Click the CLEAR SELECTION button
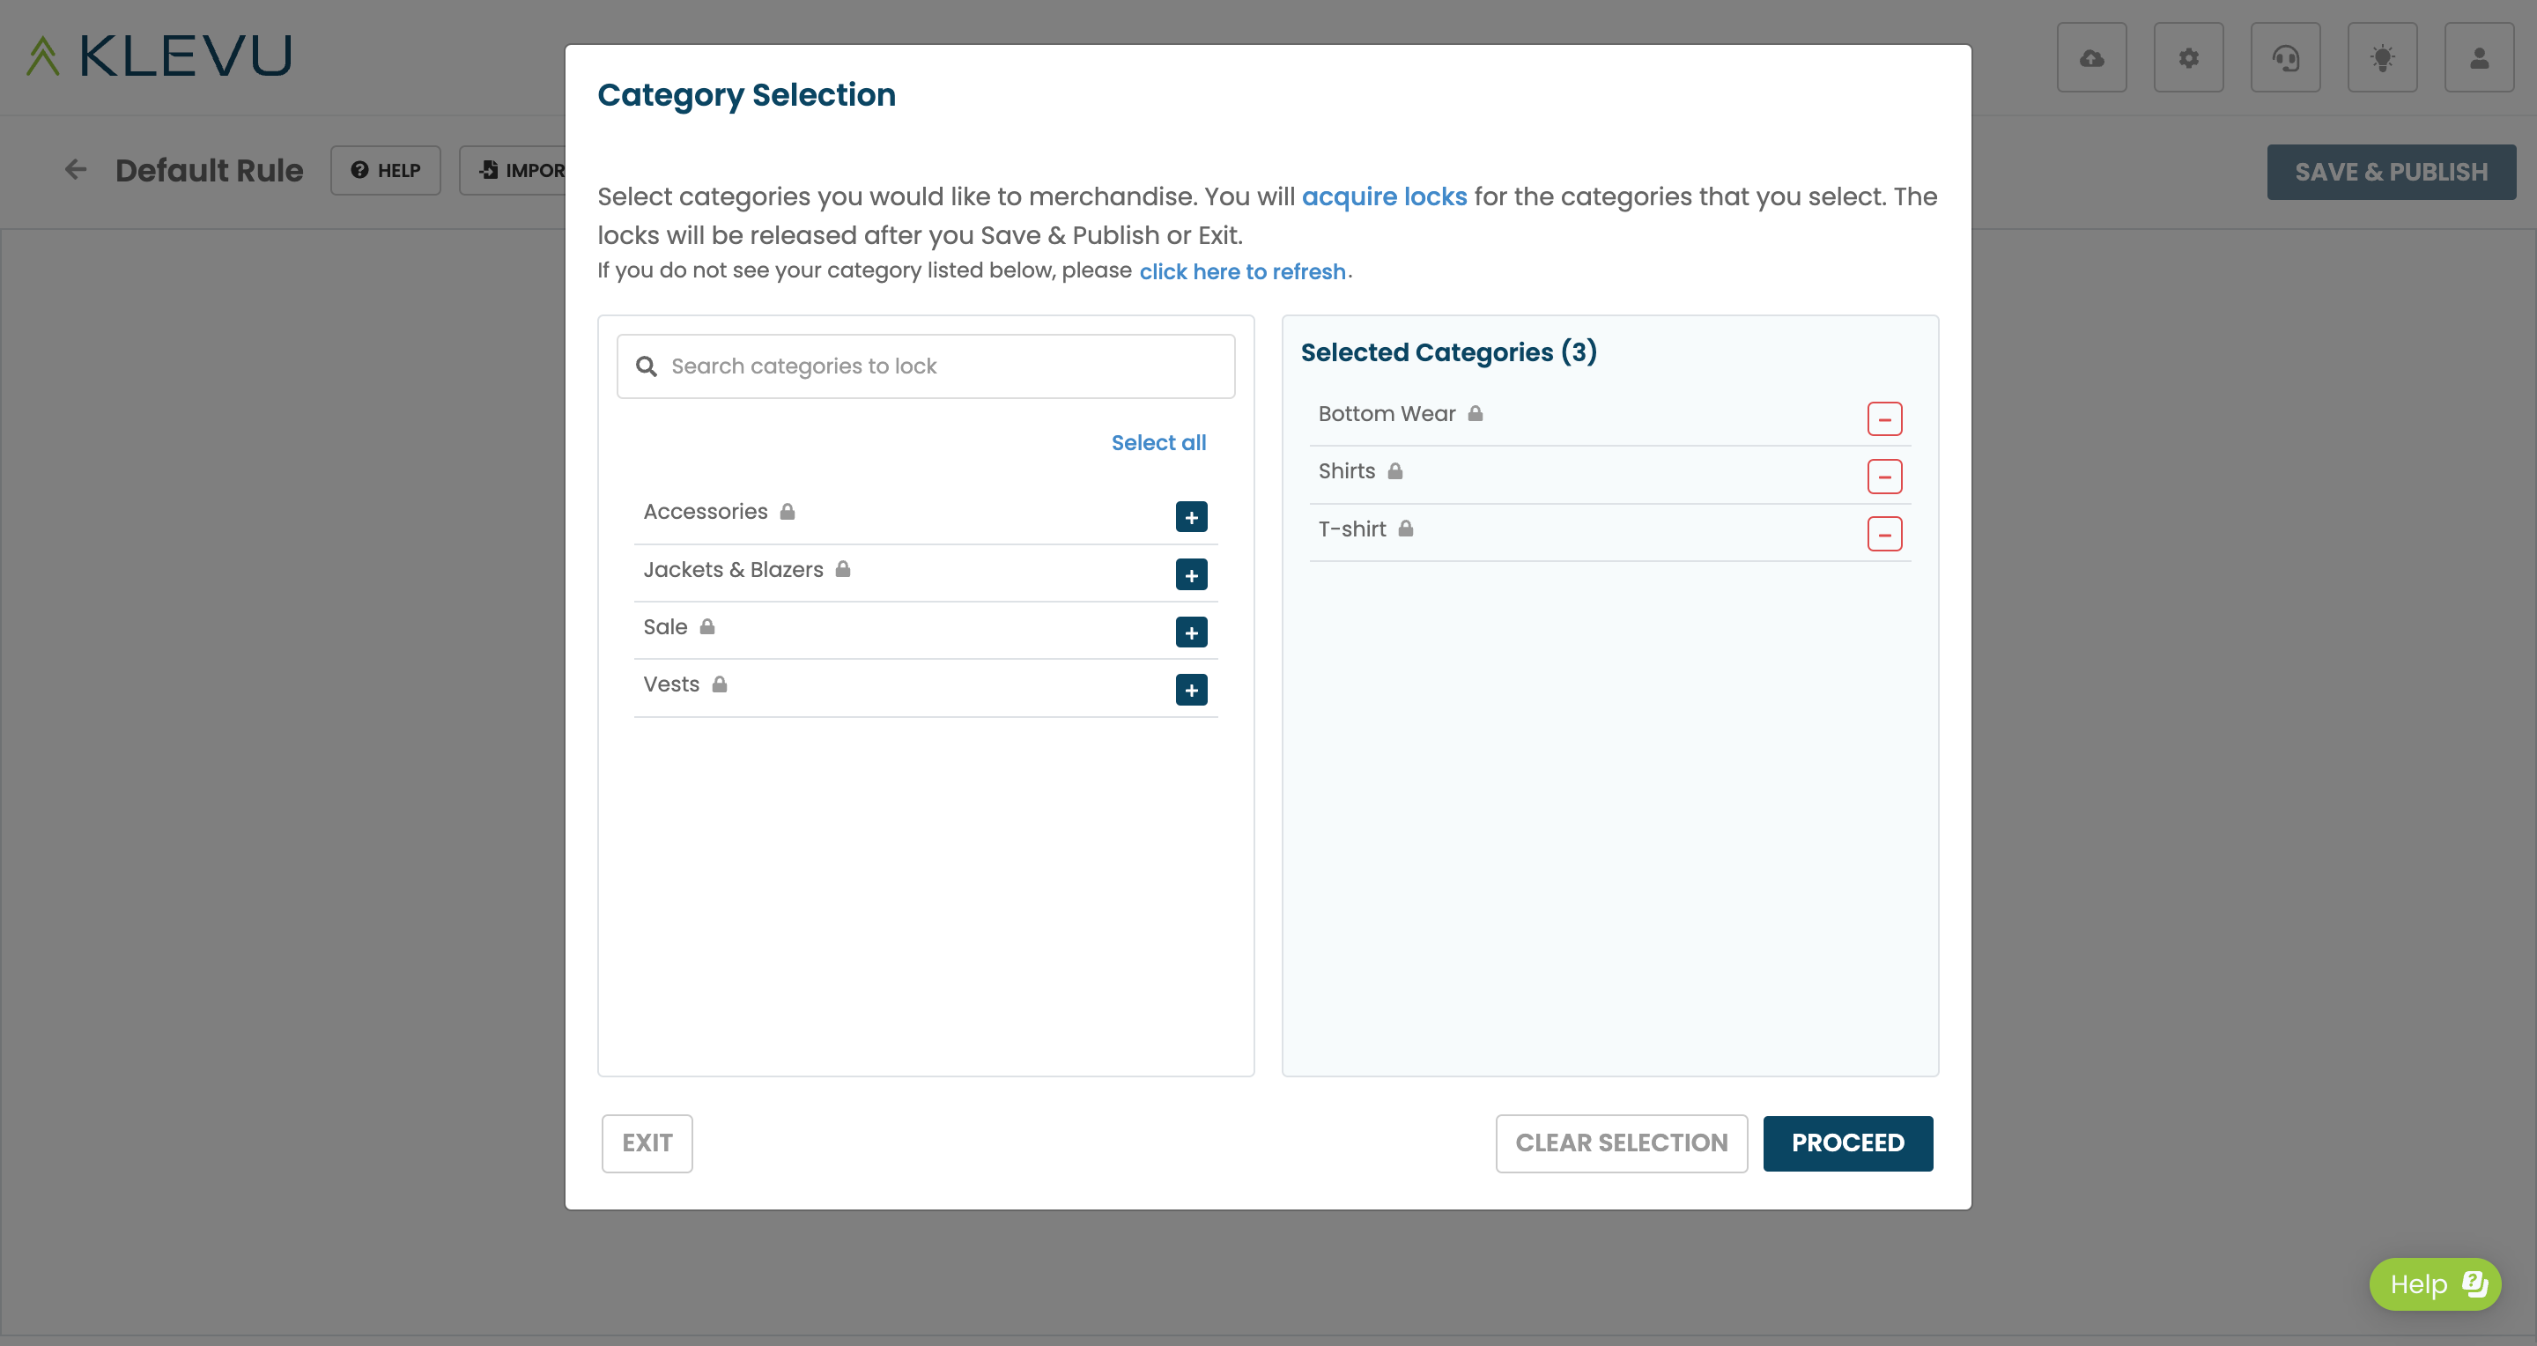 (x=1621, y=1143)
